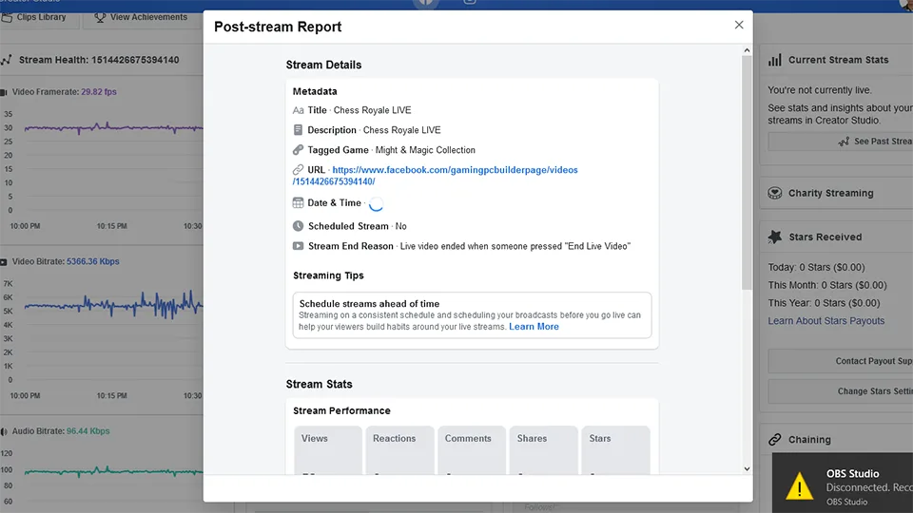The image size is (913, 513).
Task: Click the URL chain icon
Action: point(298,170)
